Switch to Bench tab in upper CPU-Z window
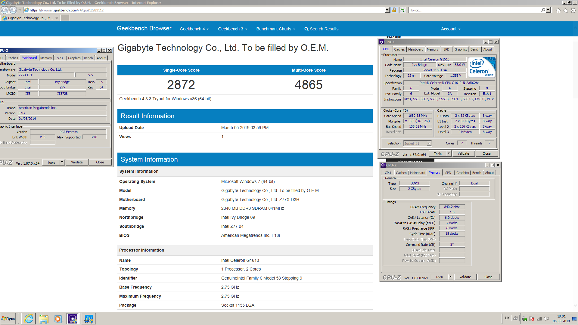 (x=475, y=49)
